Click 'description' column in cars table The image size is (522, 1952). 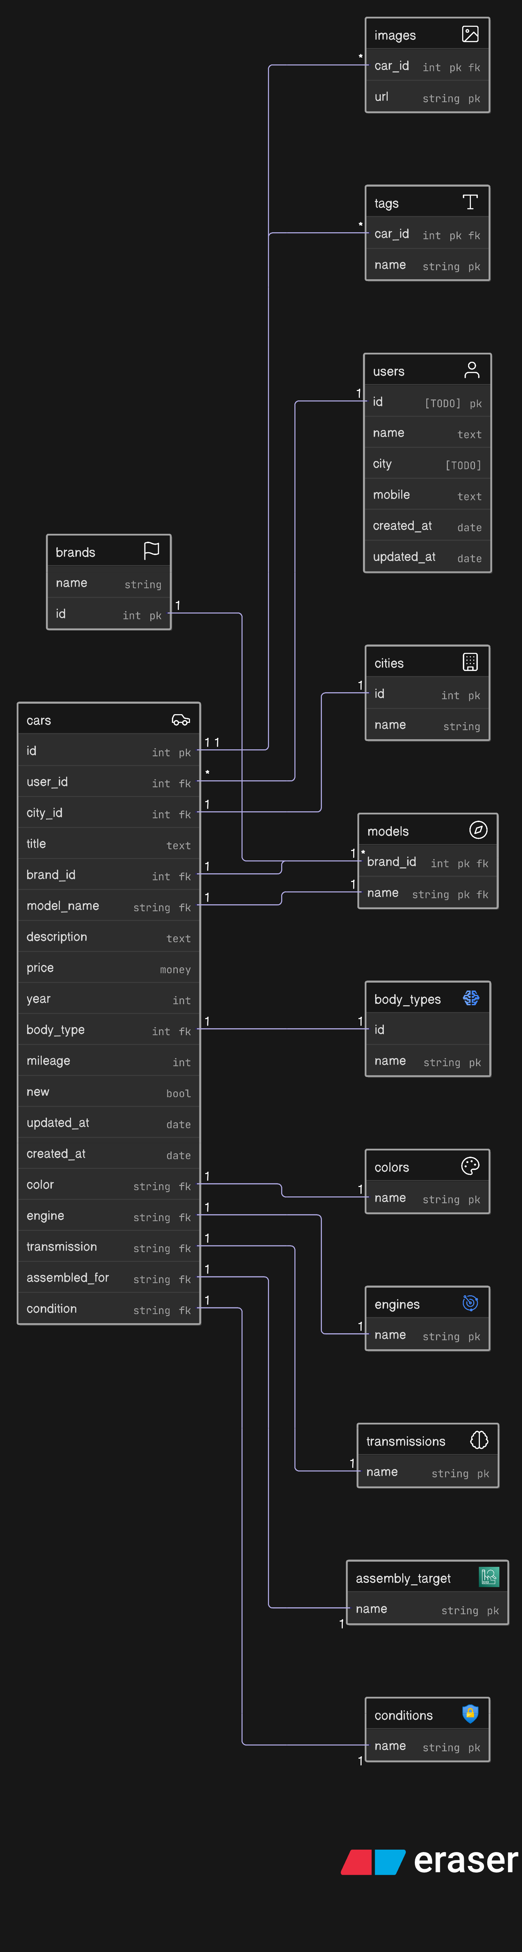(108, 937)
